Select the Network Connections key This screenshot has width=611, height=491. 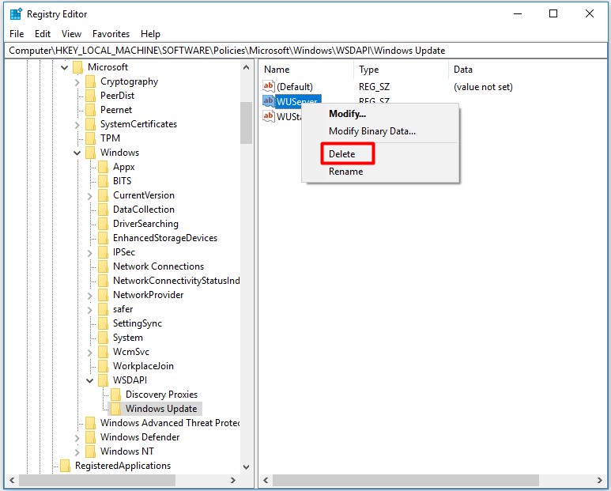[x=159, y=266]
